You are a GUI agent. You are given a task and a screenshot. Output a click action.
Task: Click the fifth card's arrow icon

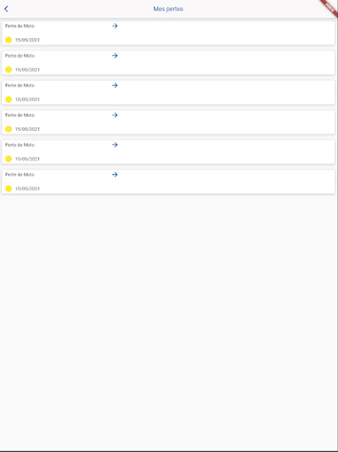coord(115,145)
